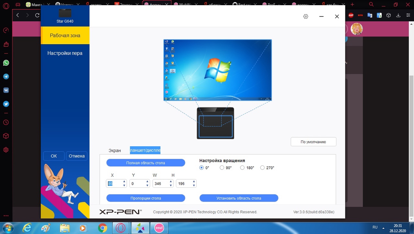Launch Google Chrome from taskbar
This screenshot has height=234, width=414.
103,228
